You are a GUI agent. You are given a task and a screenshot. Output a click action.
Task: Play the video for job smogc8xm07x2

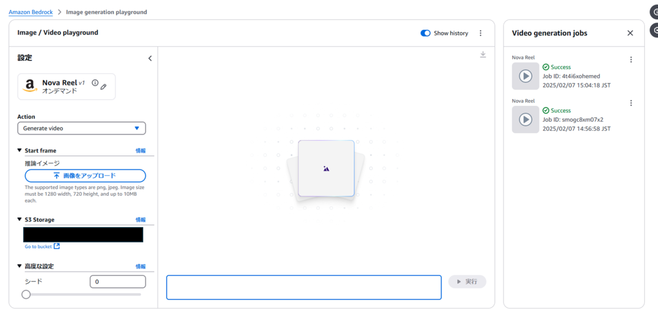pyautogui.click(x=525, y=120)
